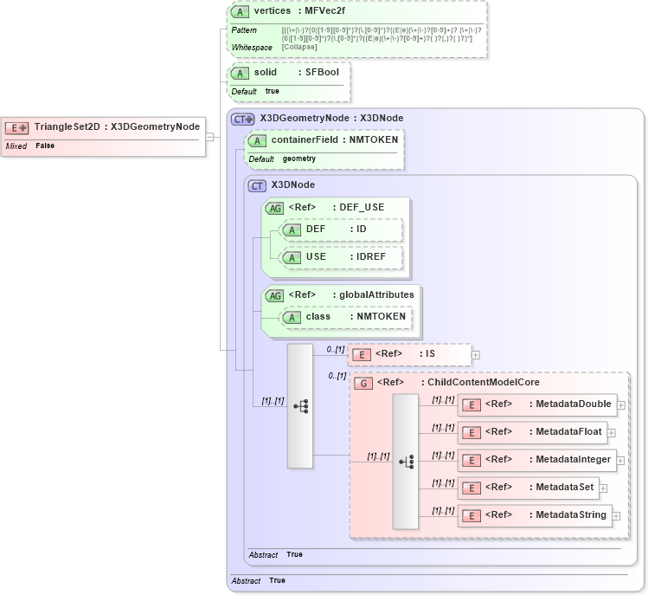Click the solid Default true value

pos(272,91)
